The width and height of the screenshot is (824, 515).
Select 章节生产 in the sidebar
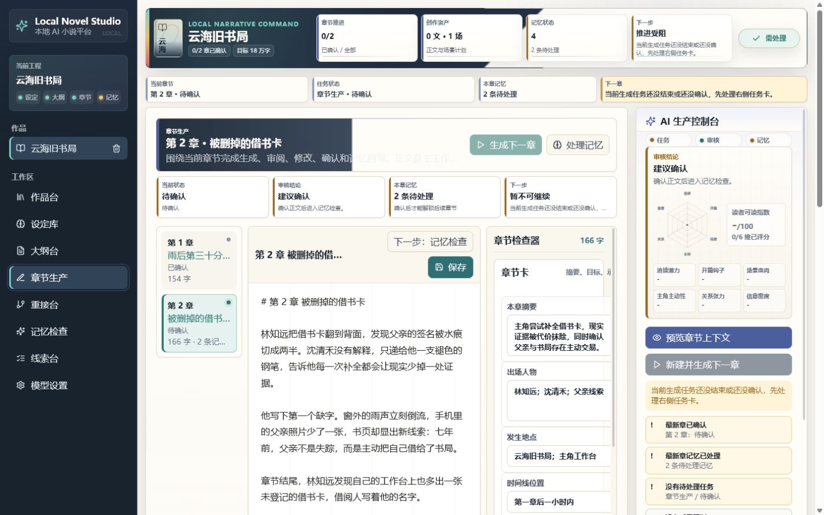coord(68,277)
